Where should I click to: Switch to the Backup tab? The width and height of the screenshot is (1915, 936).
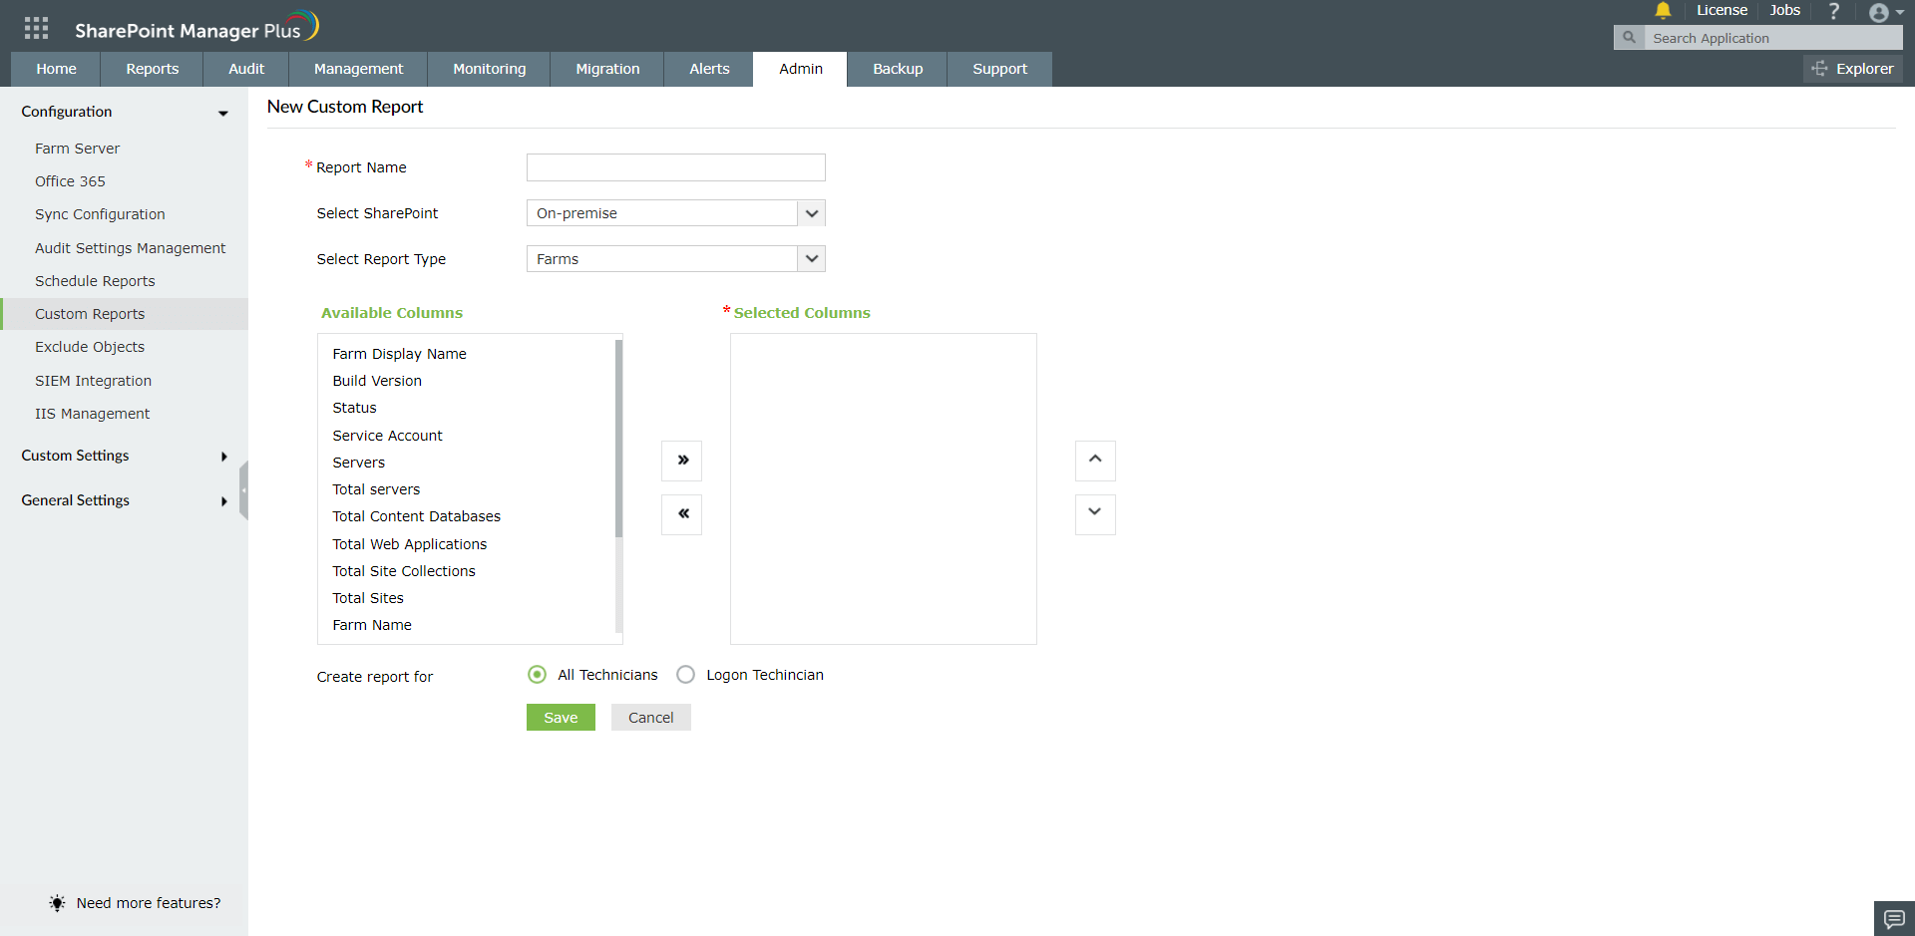pyautogui.click(x=897, y=69)
